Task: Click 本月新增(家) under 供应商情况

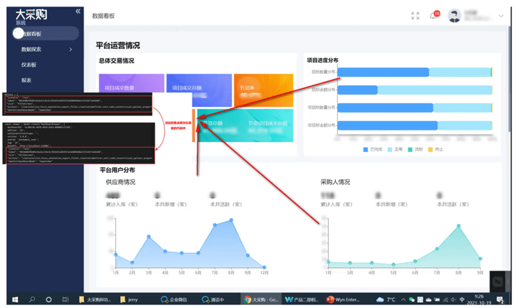Action: coord(170,204)
